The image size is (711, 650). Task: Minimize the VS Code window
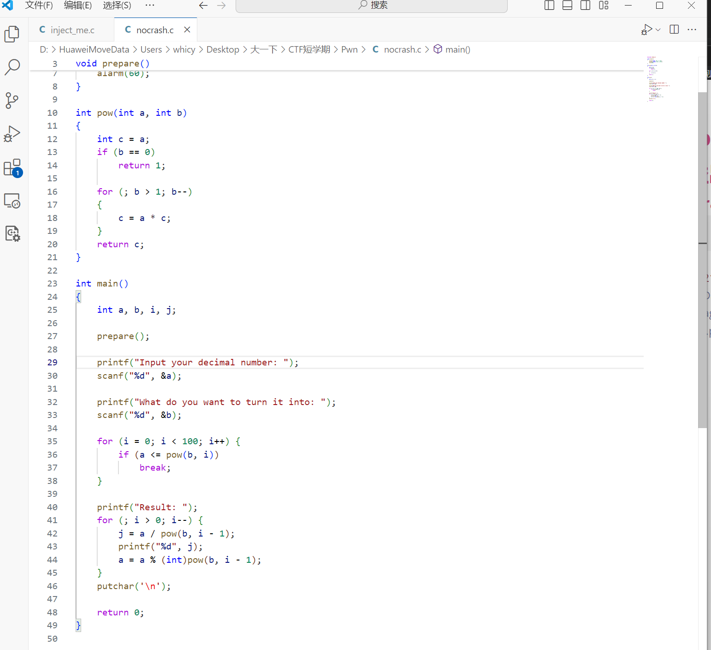pyautogui.click(x=628, y=6)
